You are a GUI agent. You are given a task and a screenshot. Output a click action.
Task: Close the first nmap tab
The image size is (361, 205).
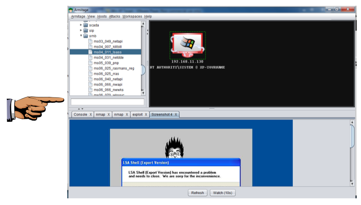click(x=109, y=114)
